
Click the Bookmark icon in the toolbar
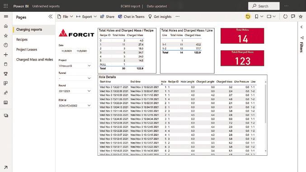tap(257, 17)
